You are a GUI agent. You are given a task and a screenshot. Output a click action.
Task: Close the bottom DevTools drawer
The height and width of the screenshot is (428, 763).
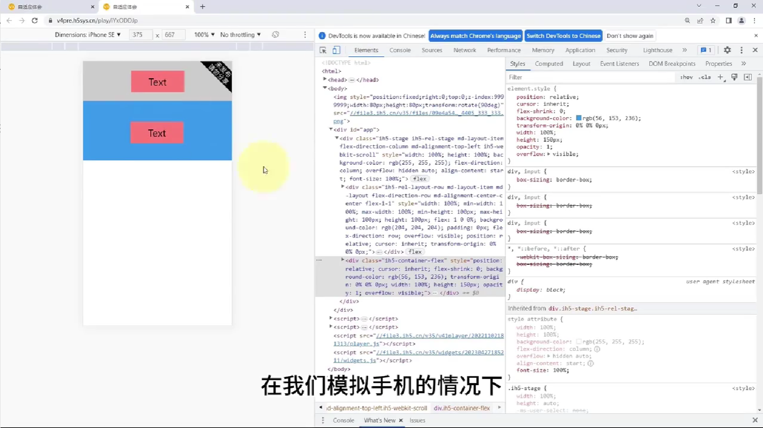tap(755, 420)
